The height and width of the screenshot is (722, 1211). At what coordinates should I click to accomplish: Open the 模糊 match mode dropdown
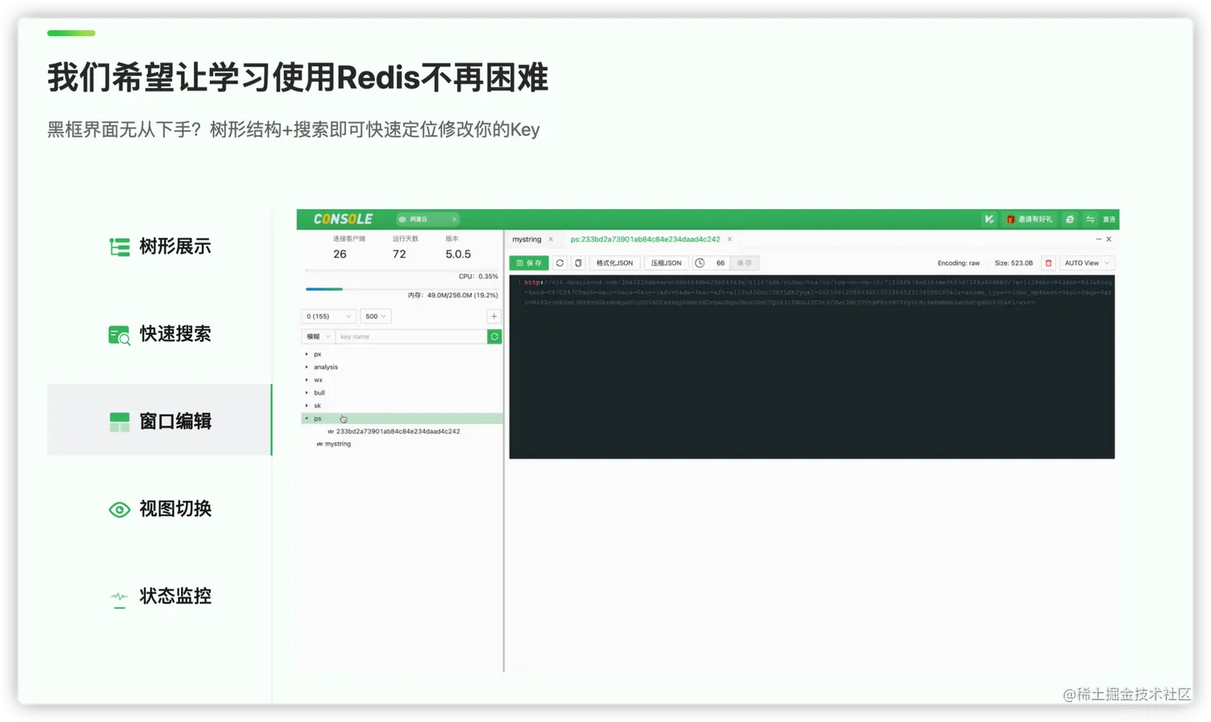coord(318,337)
